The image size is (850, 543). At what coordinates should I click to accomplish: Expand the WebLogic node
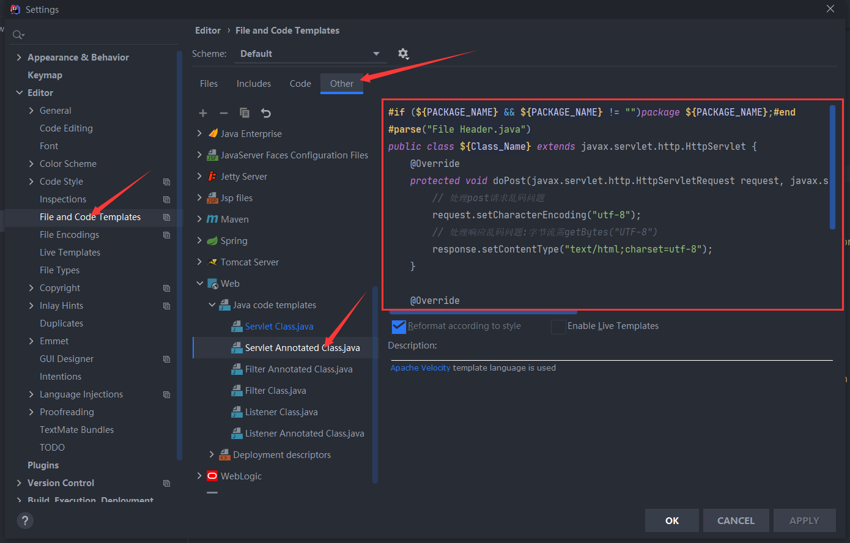coord(199,476)
